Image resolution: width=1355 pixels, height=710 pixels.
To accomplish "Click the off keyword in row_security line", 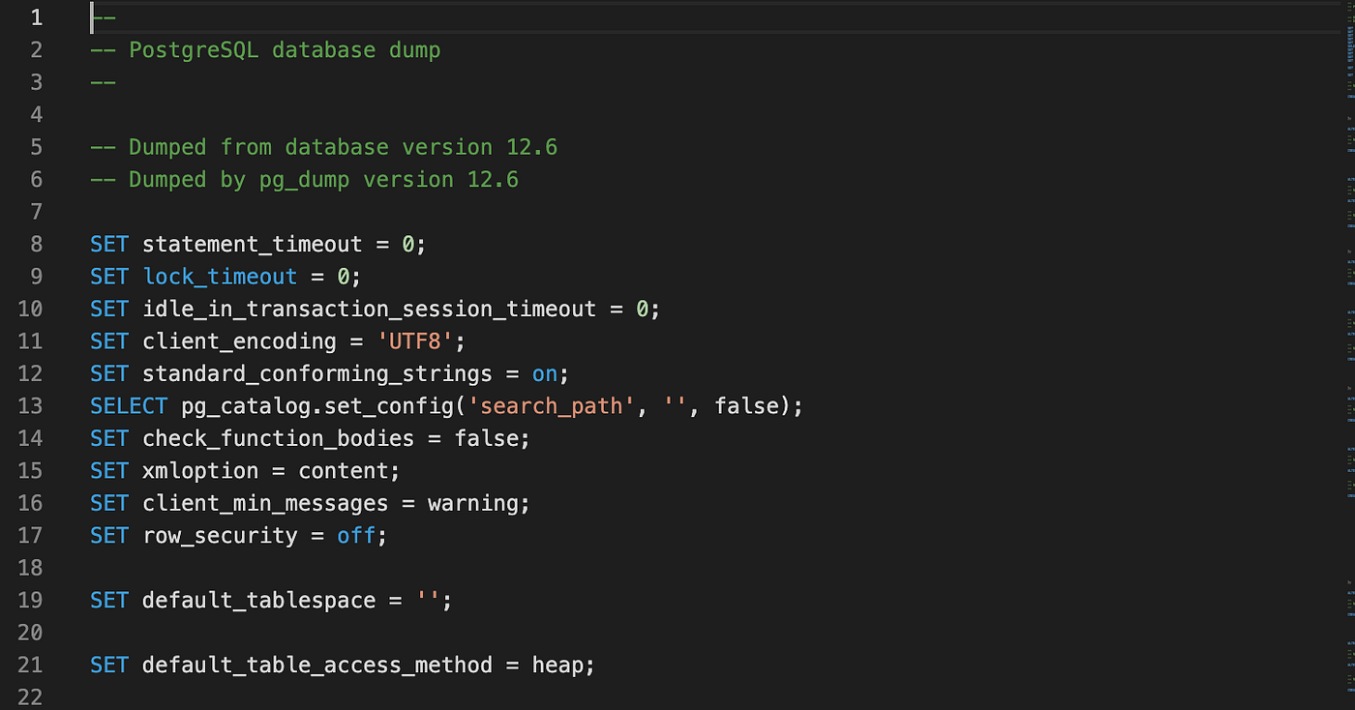I will coord(355,535).
